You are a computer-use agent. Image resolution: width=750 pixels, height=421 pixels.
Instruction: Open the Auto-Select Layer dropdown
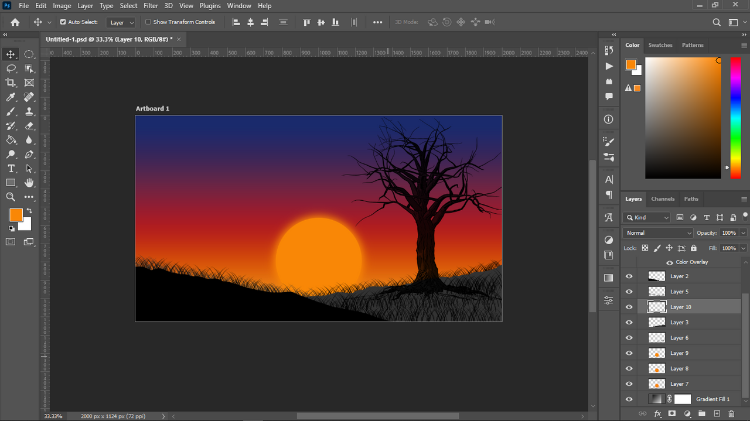tap(121, 22)
